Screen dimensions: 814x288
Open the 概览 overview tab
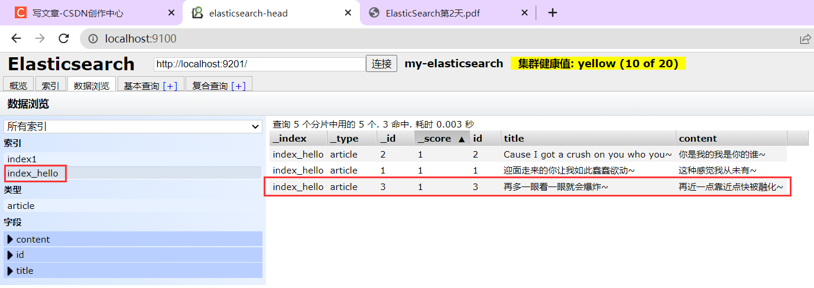tap(18, 86)
